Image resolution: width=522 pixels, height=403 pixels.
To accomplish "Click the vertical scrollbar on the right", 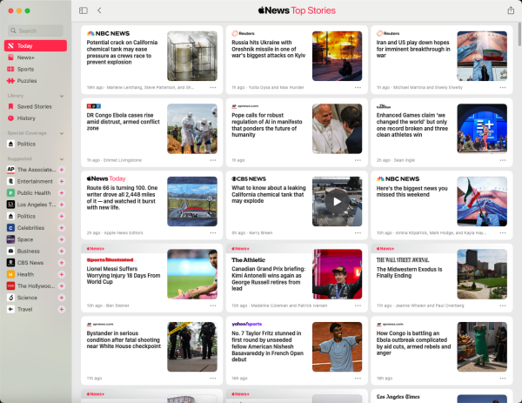I will (x=519, y=35).
